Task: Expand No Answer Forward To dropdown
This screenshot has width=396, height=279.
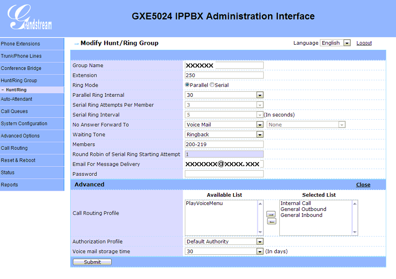Action: coord(260,125)
